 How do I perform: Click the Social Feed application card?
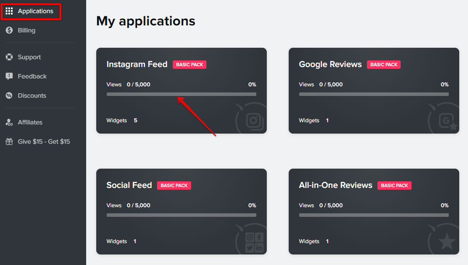pos(182,212)
